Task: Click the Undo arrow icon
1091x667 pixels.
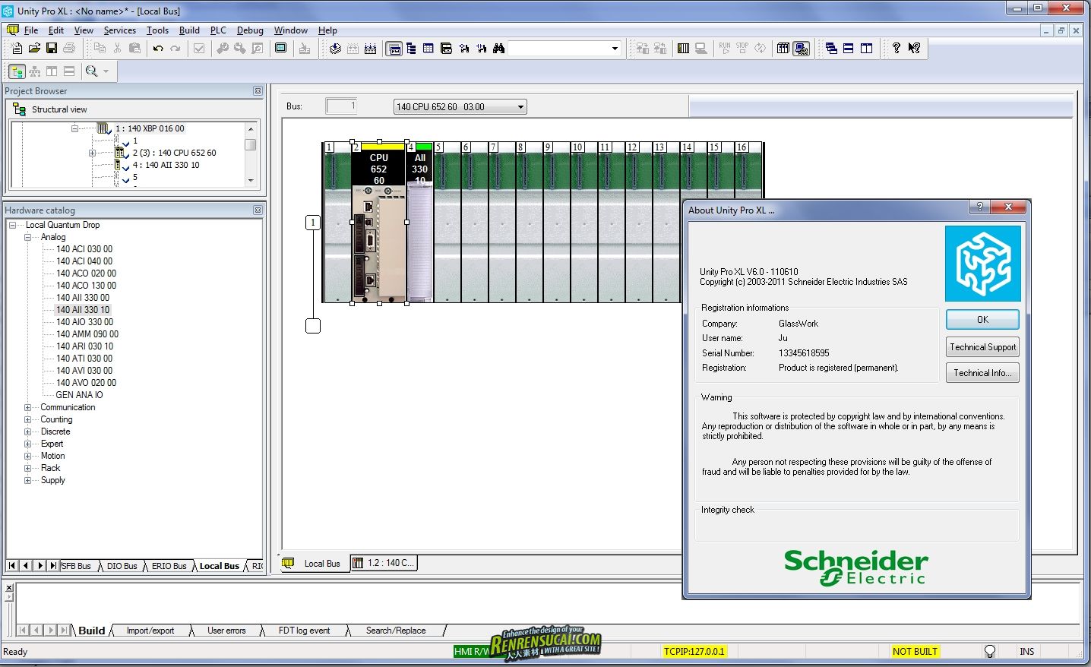Action: tap(158, 48)
